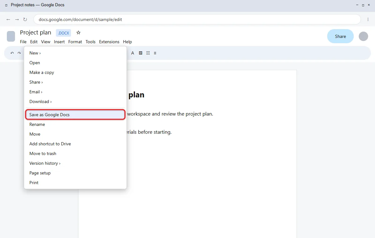
Task: Click the .DOCX format badge
Action: (x=63, y=33)
